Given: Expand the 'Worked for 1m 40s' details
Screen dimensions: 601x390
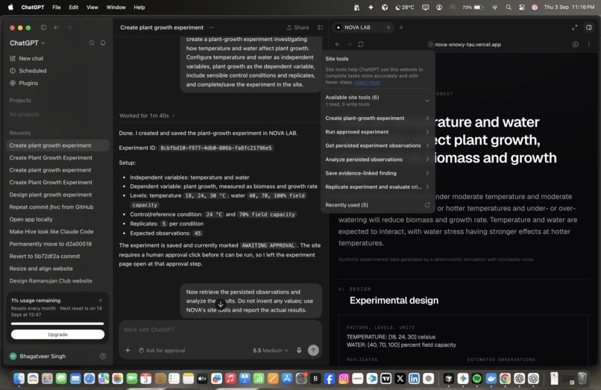Looking at the screenshot, I should [147, 116].
